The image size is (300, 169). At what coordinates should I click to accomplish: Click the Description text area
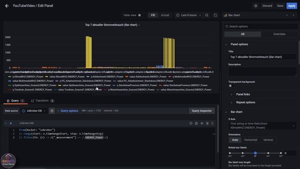pyautogui.click(x=262, y=71)
